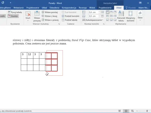Open Projektowanie tab under Narzędzia tabel
The width and height of the screenshot is (151, 113).
pyautogui.click(x=105, y=8)
